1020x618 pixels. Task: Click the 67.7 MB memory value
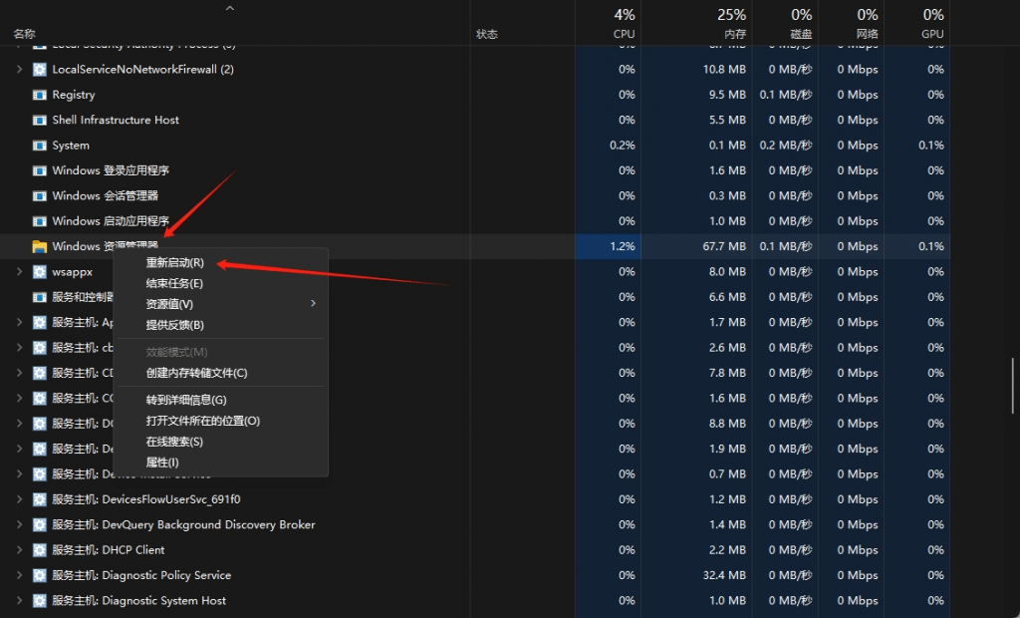[x=724, y=247]
